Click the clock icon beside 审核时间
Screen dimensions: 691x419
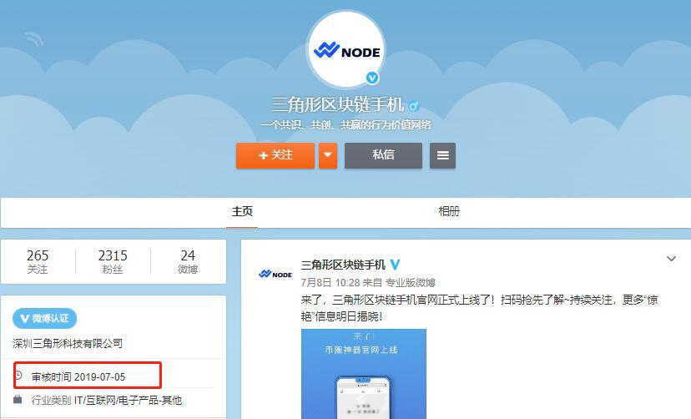18,376
